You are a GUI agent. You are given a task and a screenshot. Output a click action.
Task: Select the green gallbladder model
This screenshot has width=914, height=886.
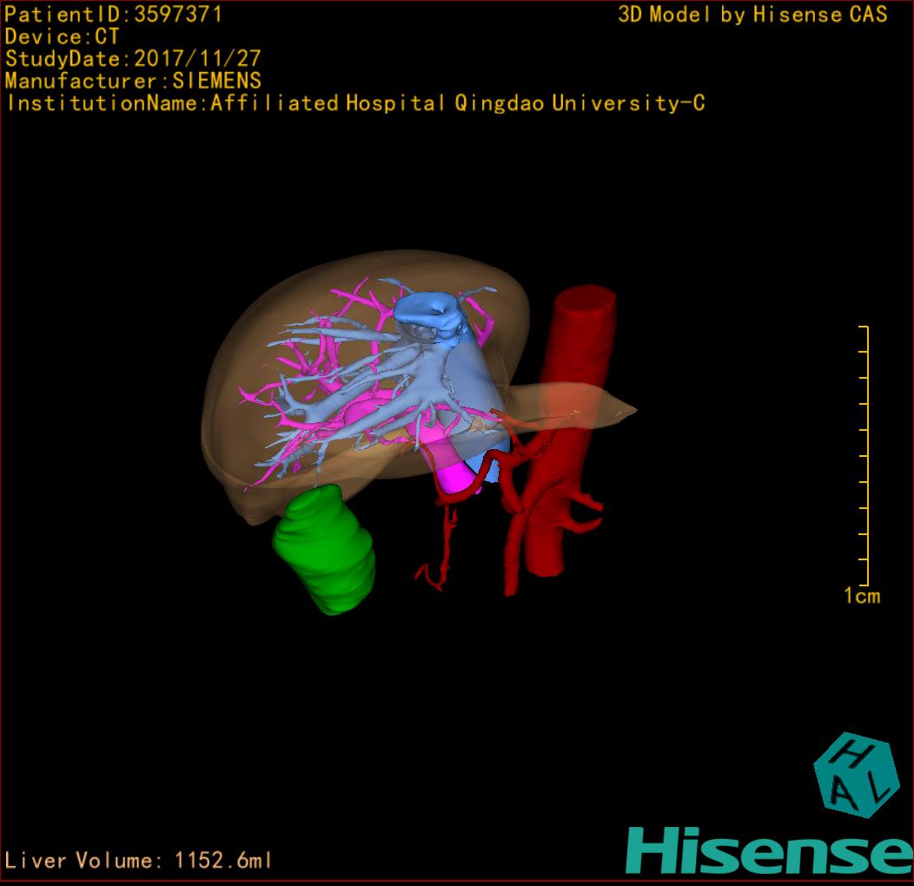[x=326, y=552]
